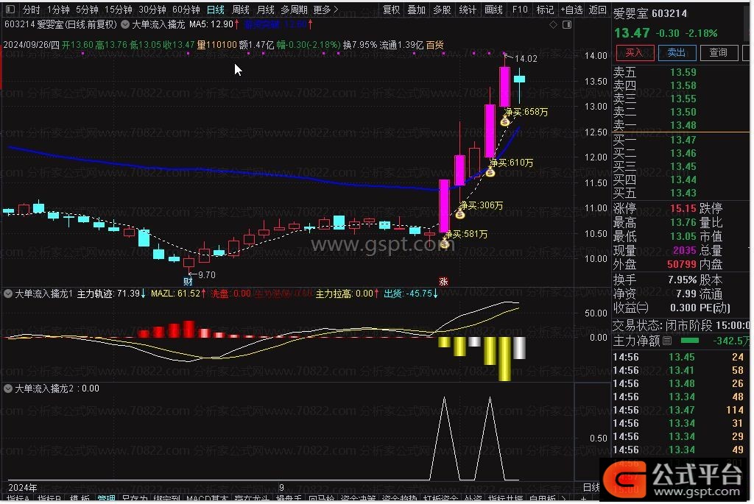Click the split-panel icon beside the diamond
The height and width of the screenshot is (504, 754).
click(x=568, y=24)
